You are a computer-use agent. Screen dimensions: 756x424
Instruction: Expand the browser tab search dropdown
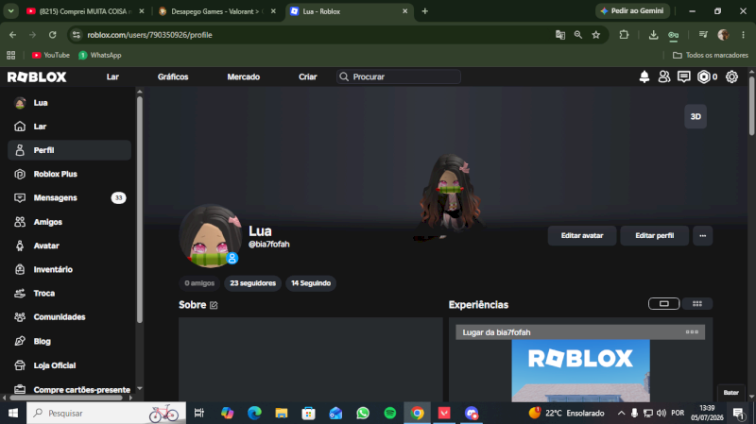pyautogui.click(x=10, y=11)
